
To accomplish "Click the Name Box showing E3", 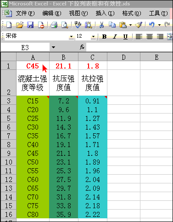I will point(25,47).
